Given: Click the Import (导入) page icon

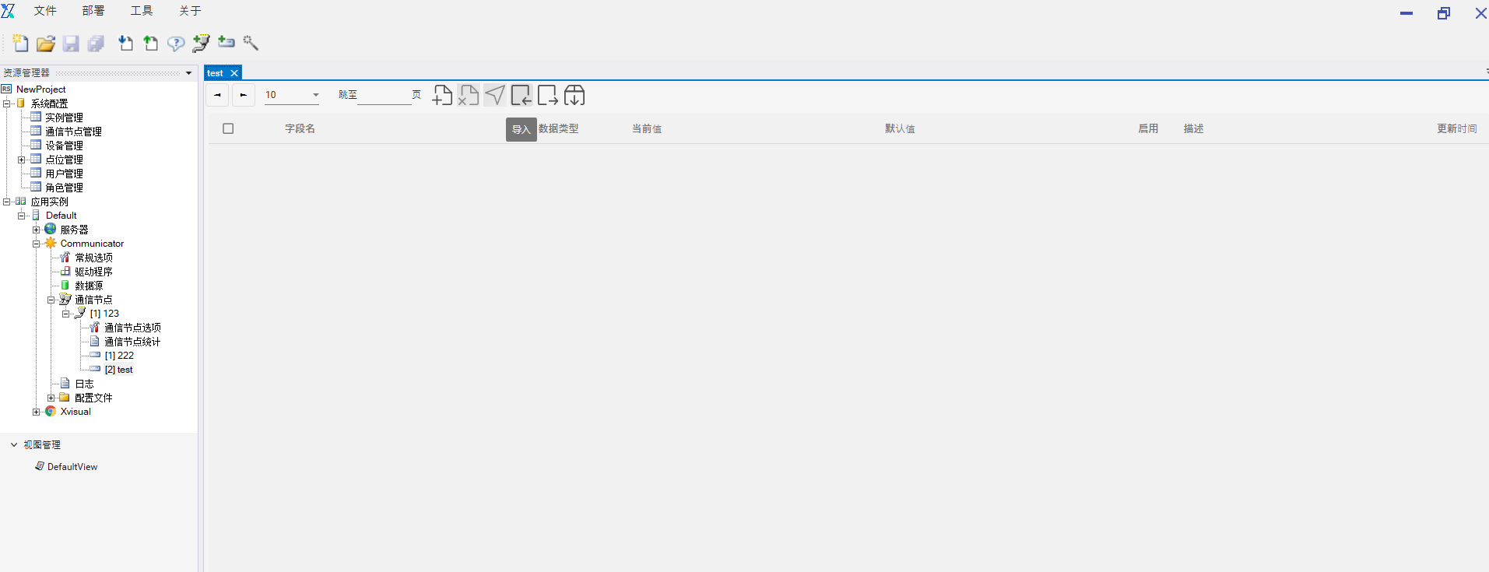Looking at the screenshot, I should point(522,95).
